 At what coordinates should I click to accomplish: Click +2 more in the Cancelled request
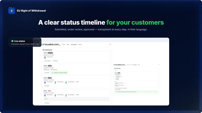click(x=77, y=82)
